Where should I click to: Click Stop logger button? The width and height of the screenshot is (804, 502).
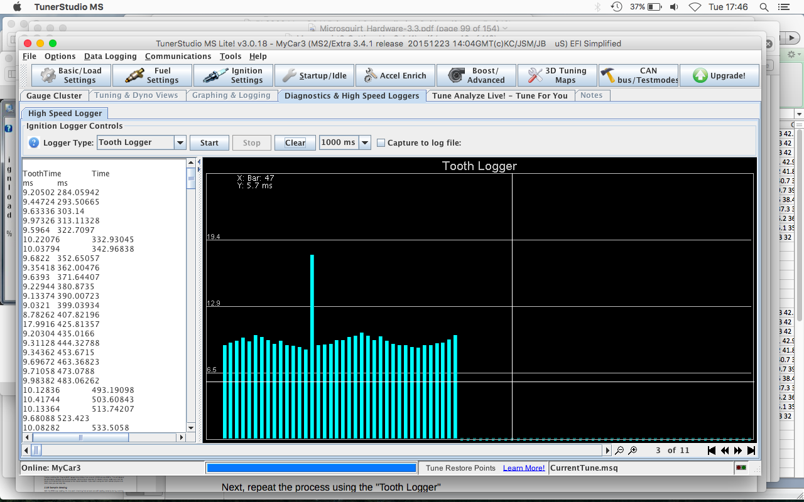[x=252, y=142]
